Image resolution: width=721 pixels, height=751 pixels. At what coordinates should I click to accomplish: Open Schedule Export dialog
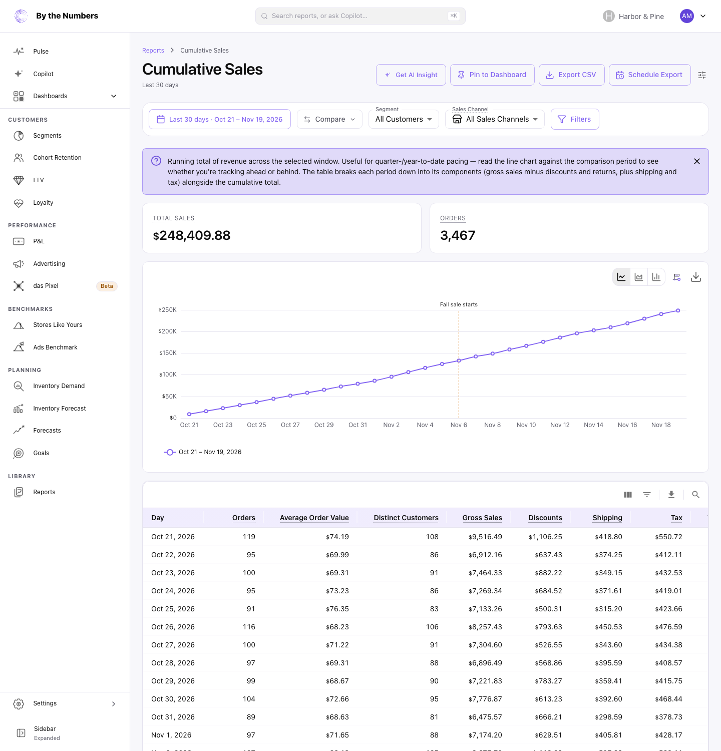coord(650,75)
